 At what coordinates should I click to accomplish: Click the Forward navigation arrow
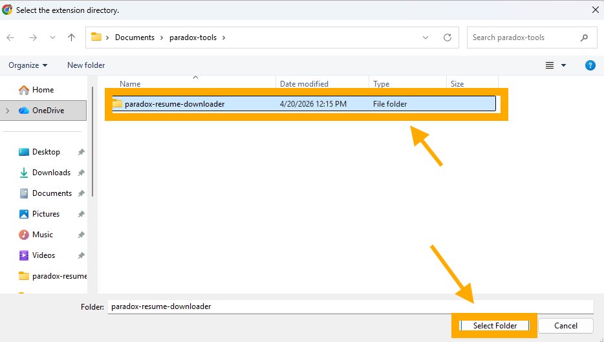click(33, 37)
